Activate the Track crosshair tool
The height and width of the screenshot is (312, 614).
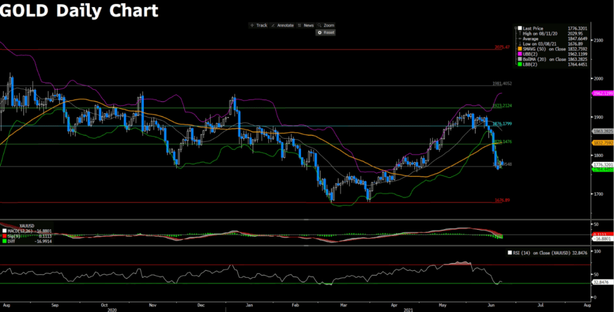click(x=258, y=25)
